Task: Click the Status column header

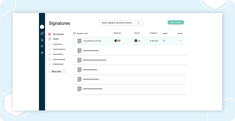Action: click(x=165, y=33)
